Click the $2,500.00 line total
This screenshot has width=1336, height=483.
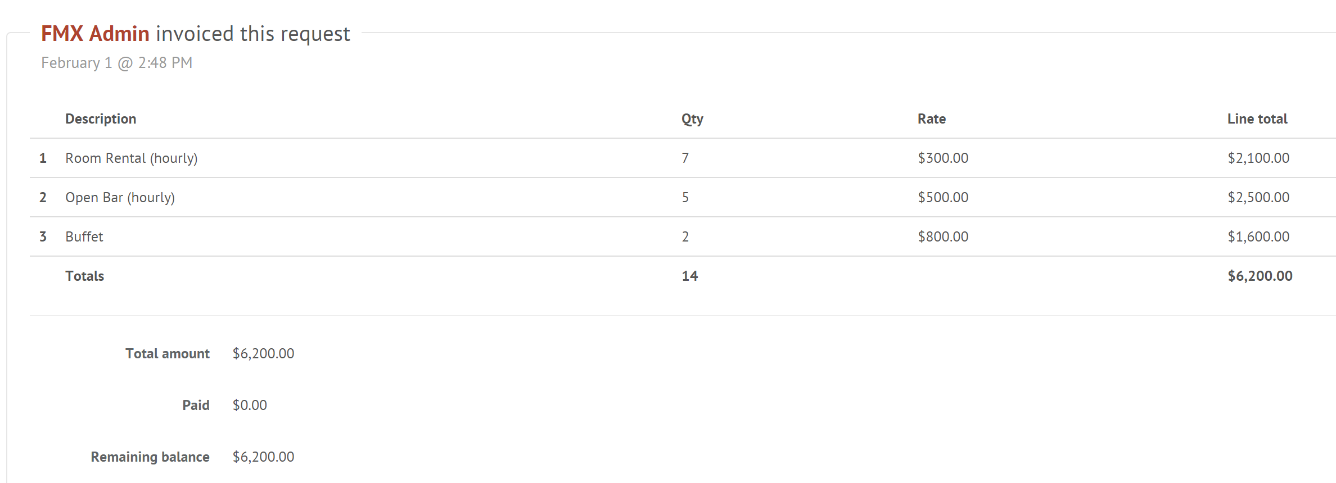[x=1258, y=198]
